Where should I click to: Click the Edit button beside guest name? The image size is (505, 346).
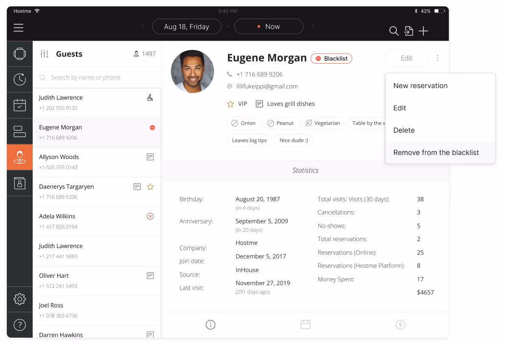[x=407, y=58]
